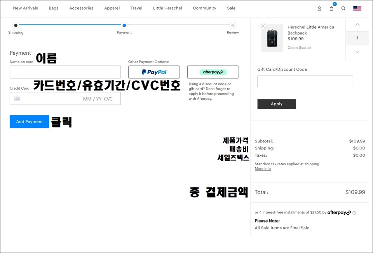The image size is (373, 253).
Task: Open the Accessories menu
Action: coord(81,8)
